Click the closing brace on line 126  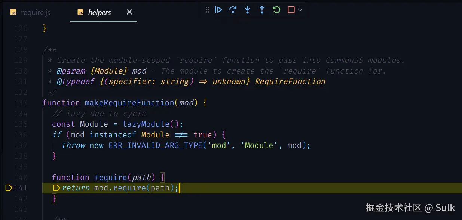[x=45, y=28]
